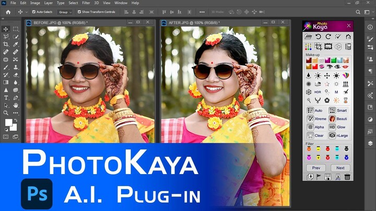Screen dimensions: 376x211
Task: Select the Crop tool in the toolbox
Action: tap(6, 44)
